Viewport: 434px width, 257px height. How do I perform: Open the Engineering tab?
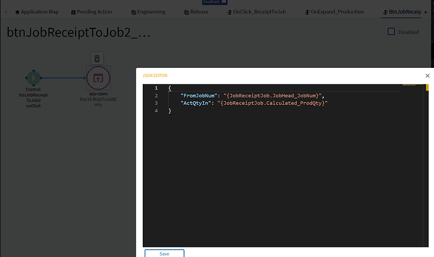click(x=148, y=12)
